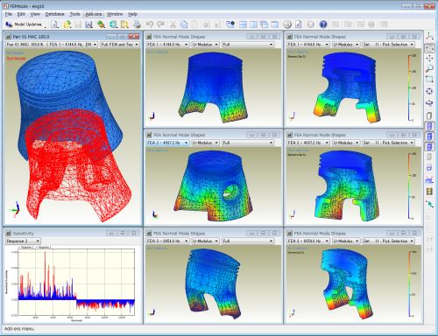Open FEA 3 mode dropdown in bottom-middle window

[x=167, y=241]
